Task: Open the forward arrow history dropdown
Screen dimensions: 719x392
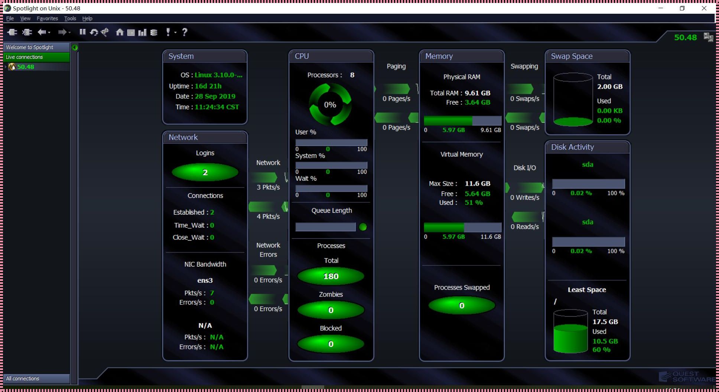Action: (x=69, y=33)
